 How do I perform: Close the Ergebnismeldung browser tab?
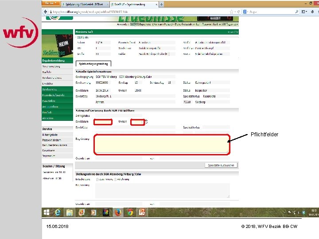156,4
